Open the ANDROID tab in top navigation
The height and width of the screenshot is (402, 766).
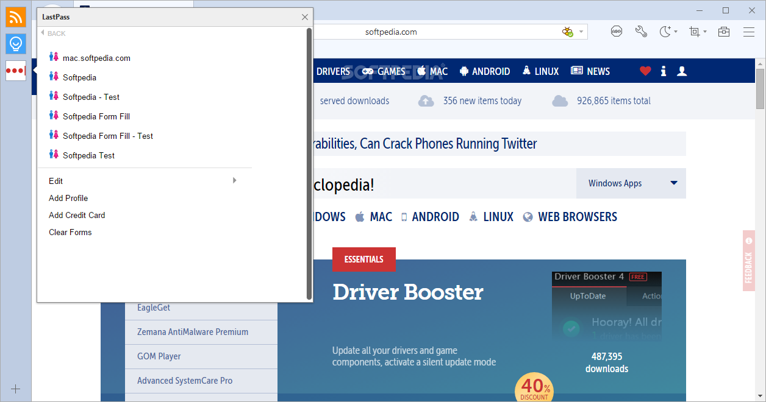pyautogui.click(x=491, y=71)
